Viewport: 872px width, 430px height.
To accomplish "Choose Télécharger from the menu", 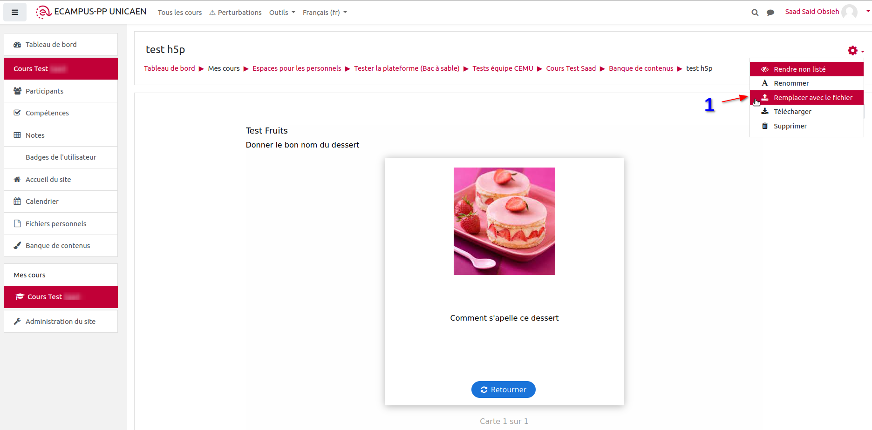I will [792, 112].
